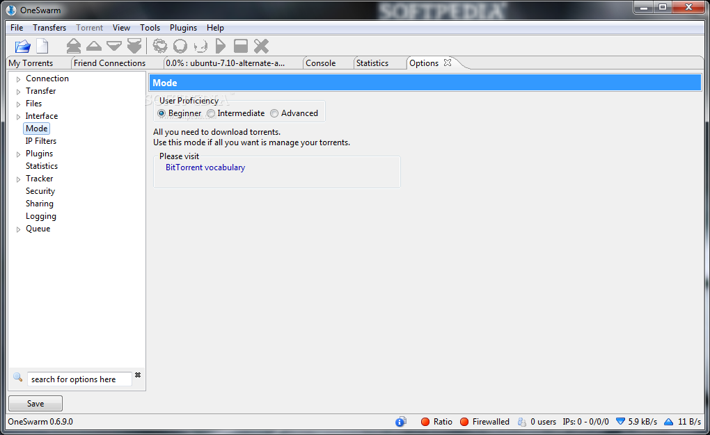Select Logging in options tree

pos(41,216)
